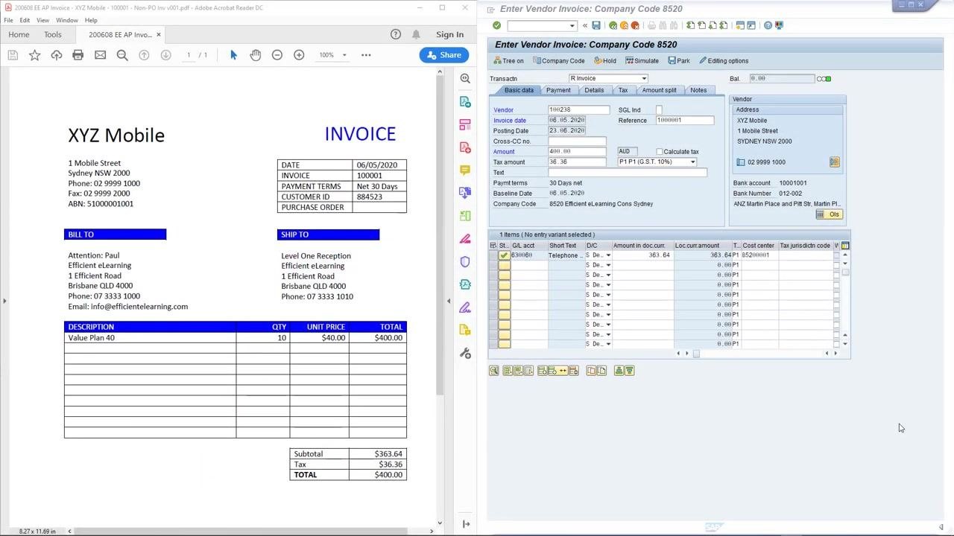Click the Simulate button
This screenshot has height=536, width=954.
point(642,61)
